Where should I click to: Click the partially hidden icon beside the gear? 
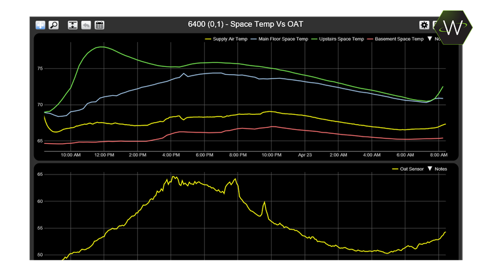coord(435,25)
